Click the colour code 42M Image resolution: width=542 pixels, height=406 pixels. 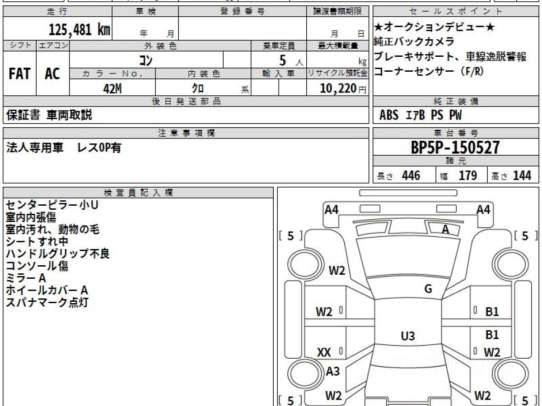tap(112, 88)
